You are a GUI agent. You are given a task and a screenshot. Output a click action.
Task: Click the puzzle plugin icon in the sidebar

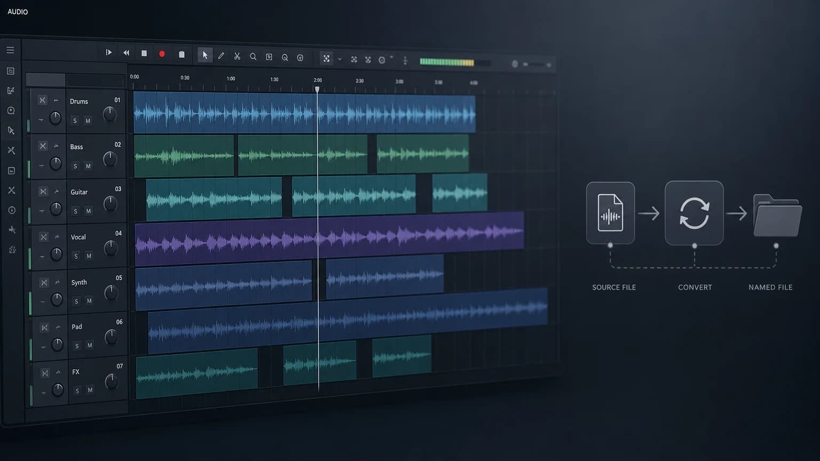[12, 250]
